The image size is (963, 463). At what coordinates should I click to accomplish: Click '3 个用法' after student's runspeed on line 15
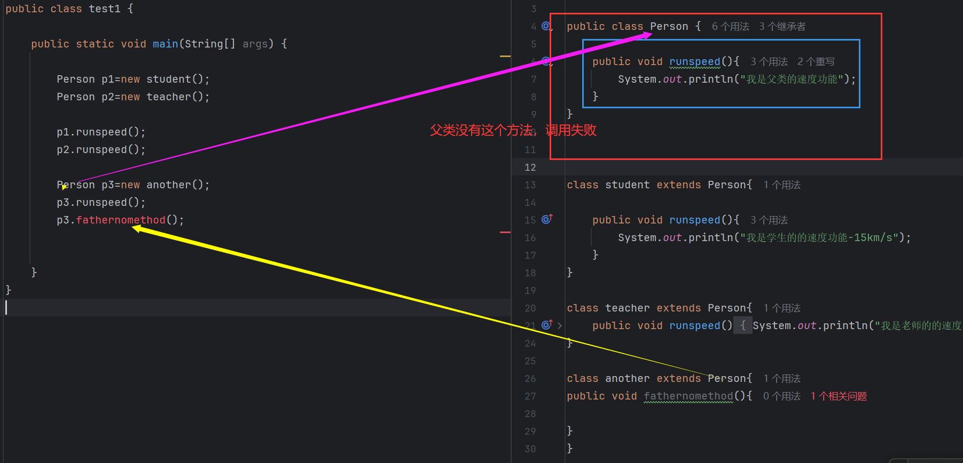click(769, 220)
